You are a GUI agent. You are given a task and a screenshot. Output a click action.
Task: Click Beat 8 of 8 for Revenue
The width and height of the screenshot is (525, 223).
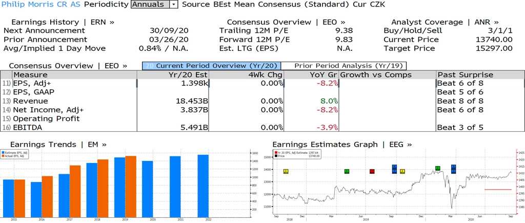coord(460,101)
